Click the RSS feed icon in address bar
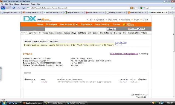This screenshot has height=105, width=175. click(x=132, y=8)
